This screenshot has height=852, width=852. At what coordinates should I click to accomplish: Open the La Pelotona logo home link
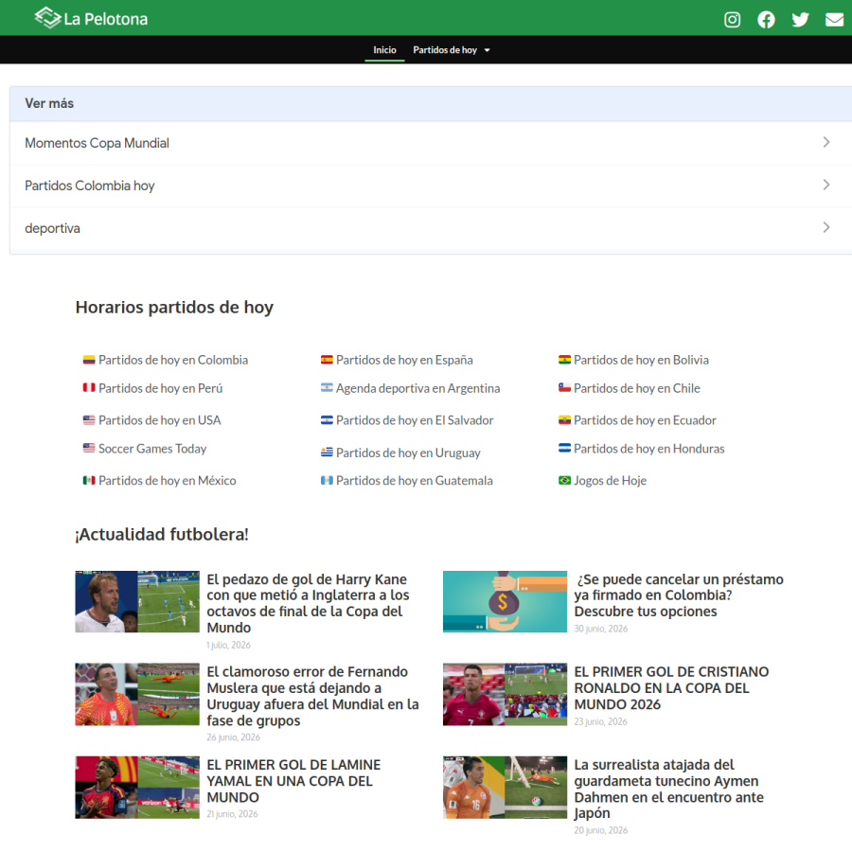91,18
